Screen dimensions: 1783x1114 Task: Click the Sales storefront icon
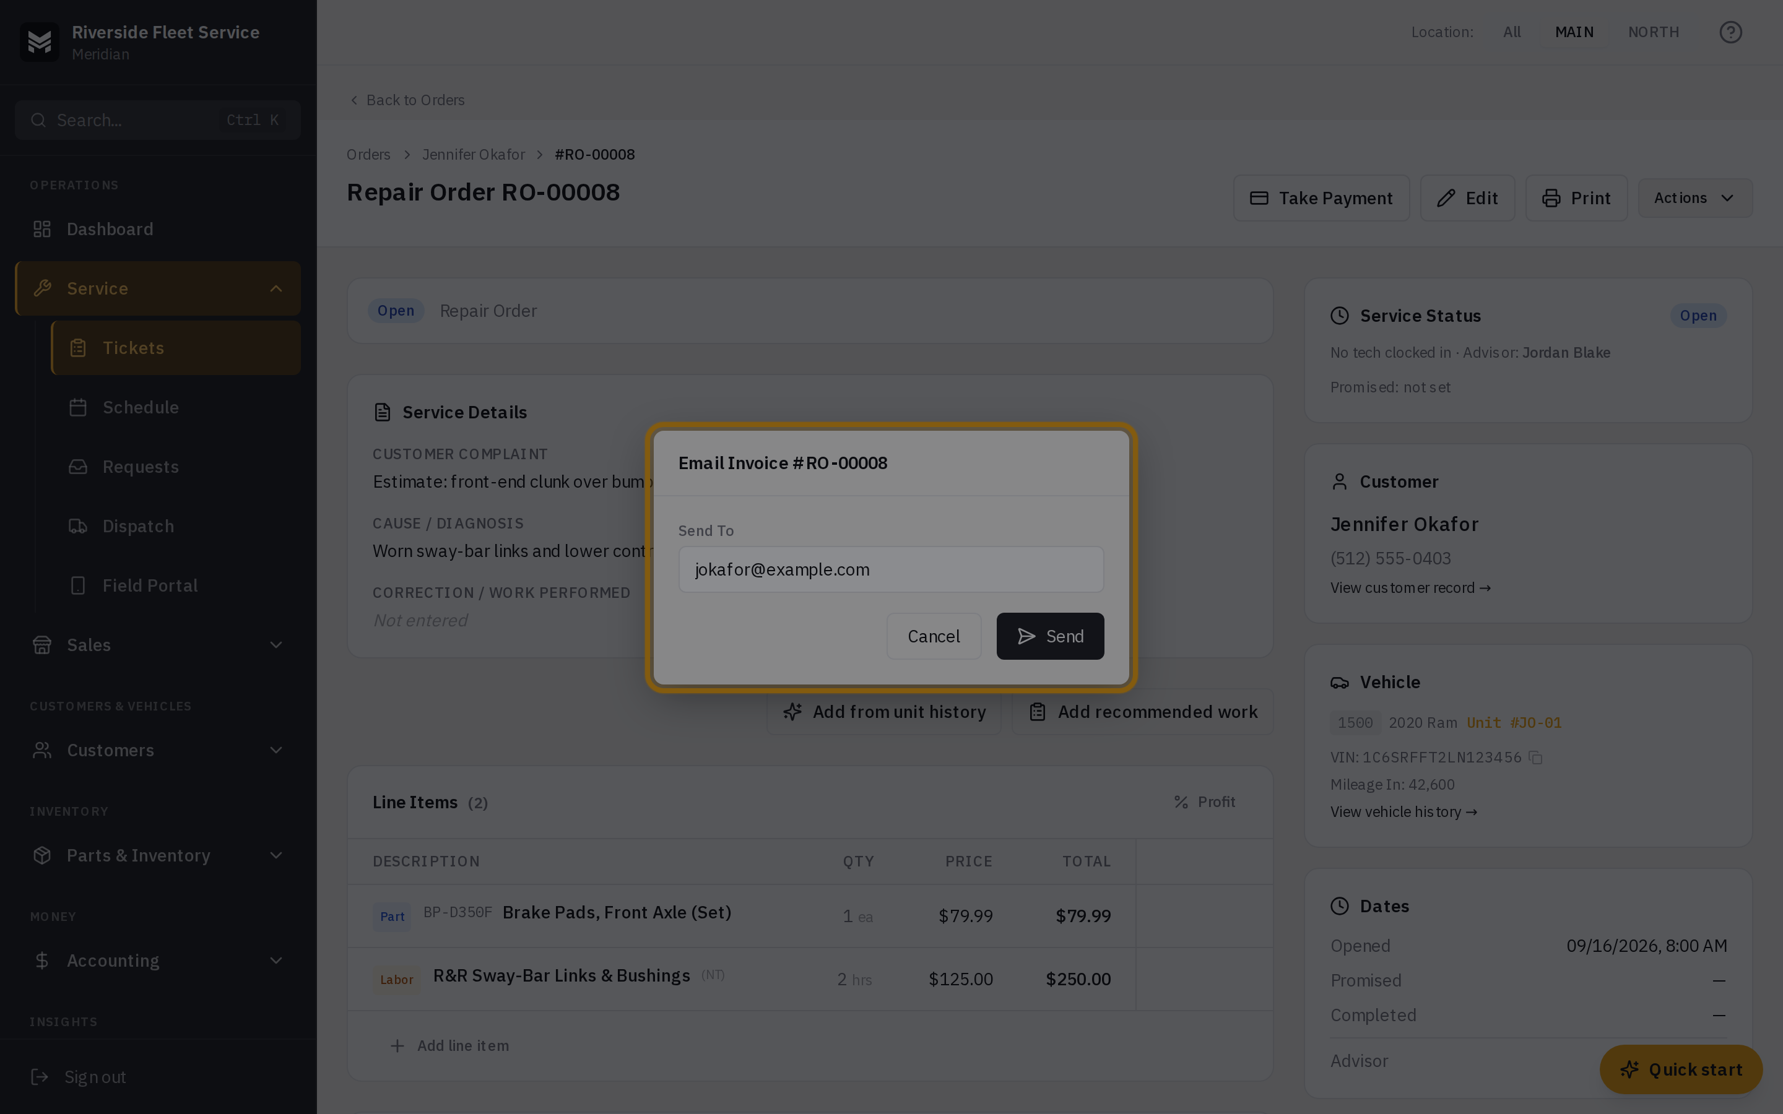[x=42, y=645]
